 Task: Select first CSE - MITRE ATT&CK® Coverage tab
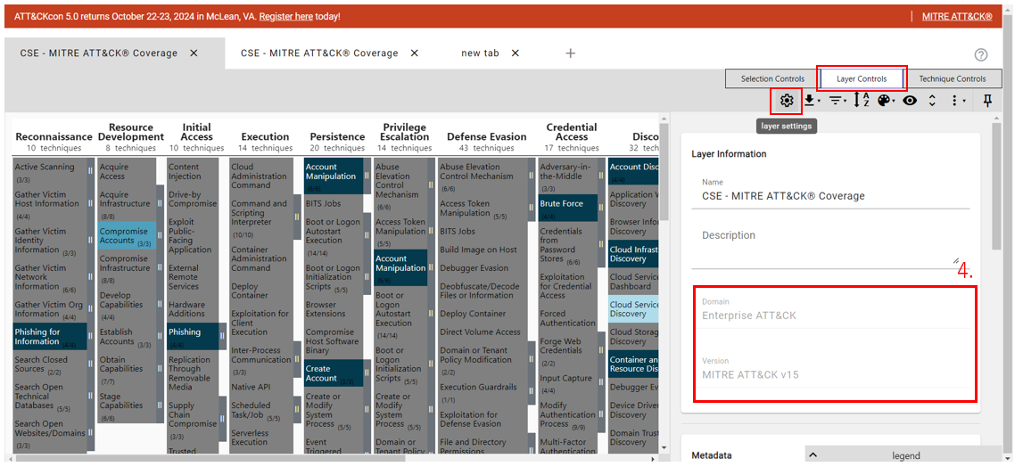98,53
